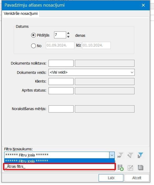Click the add list with green plus icon

click(121, 168)
